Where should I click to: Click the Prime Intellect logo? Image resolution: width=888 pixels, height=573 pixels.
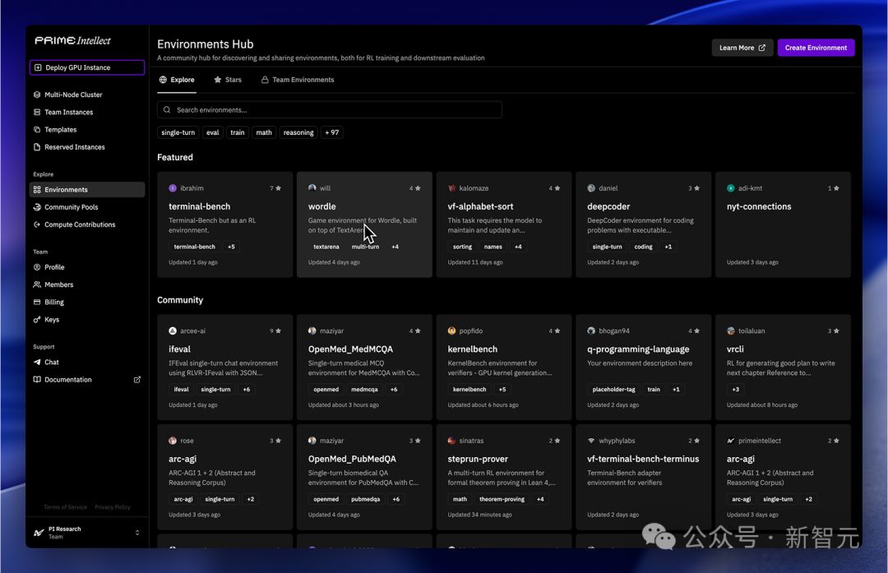(72, 40)
